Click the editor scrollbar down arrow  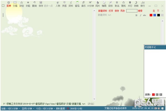pyautogui.click(x=94, y=99)
